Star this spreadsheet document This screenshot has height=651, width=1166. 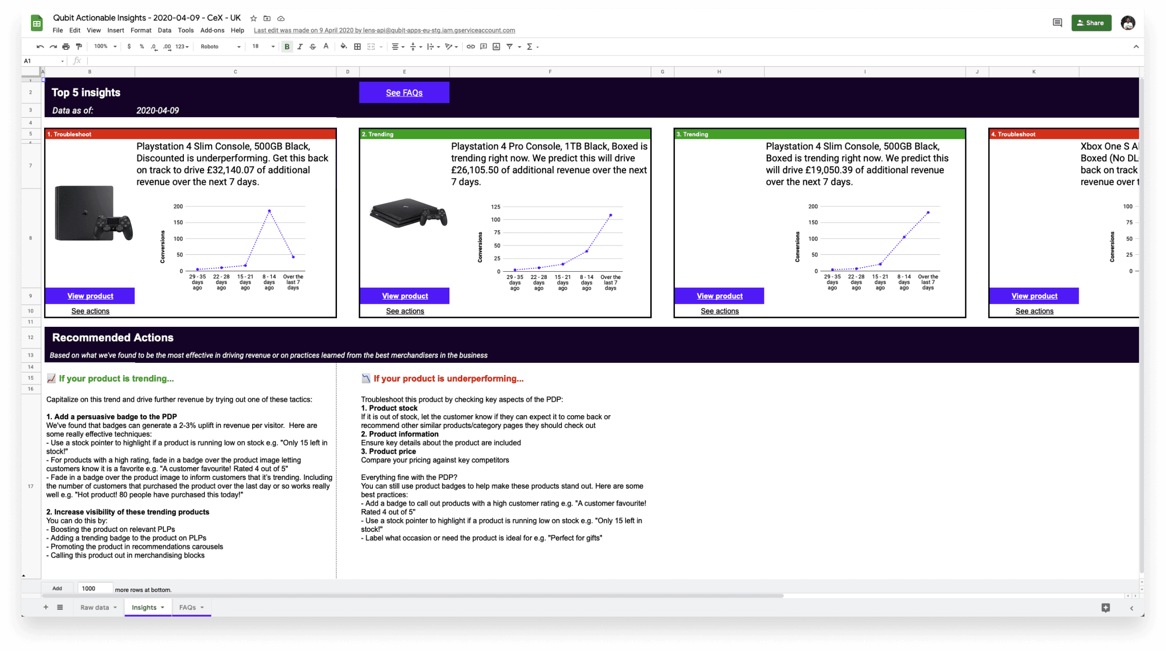coord(253,18)
